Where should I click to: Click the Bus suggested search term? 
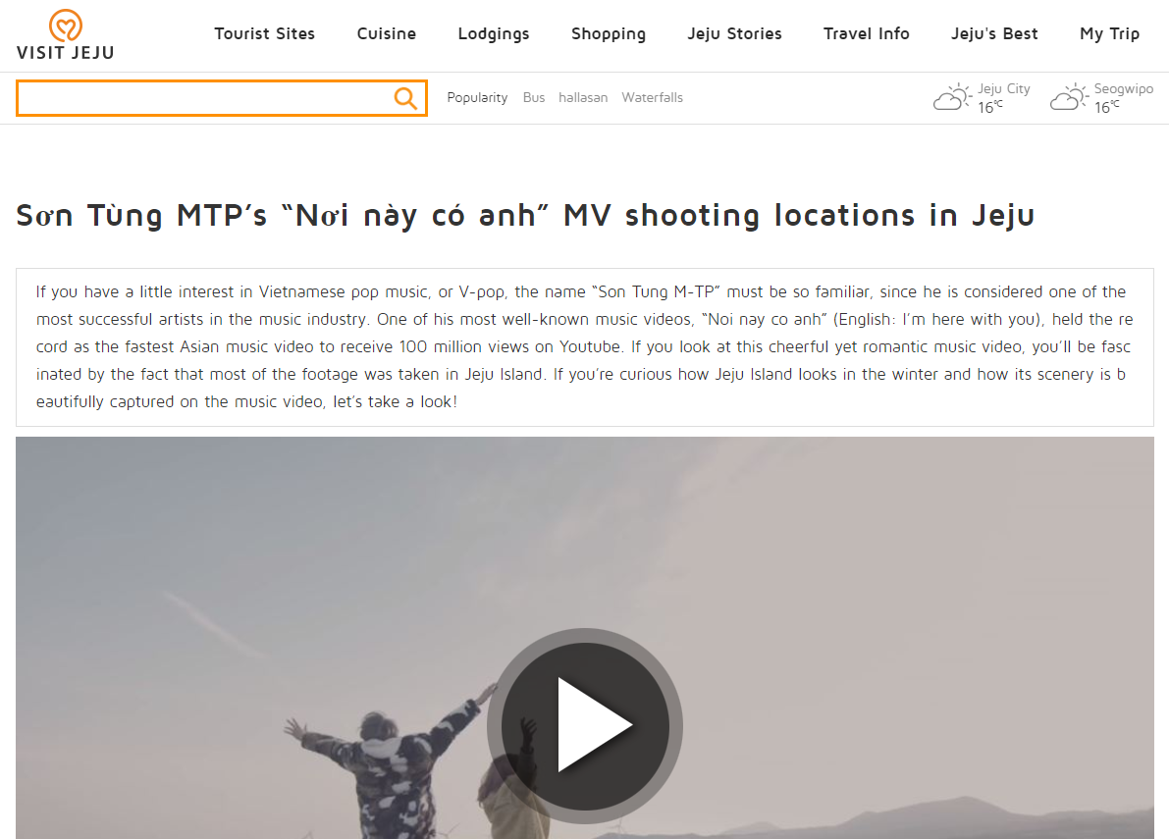[534, 97]
